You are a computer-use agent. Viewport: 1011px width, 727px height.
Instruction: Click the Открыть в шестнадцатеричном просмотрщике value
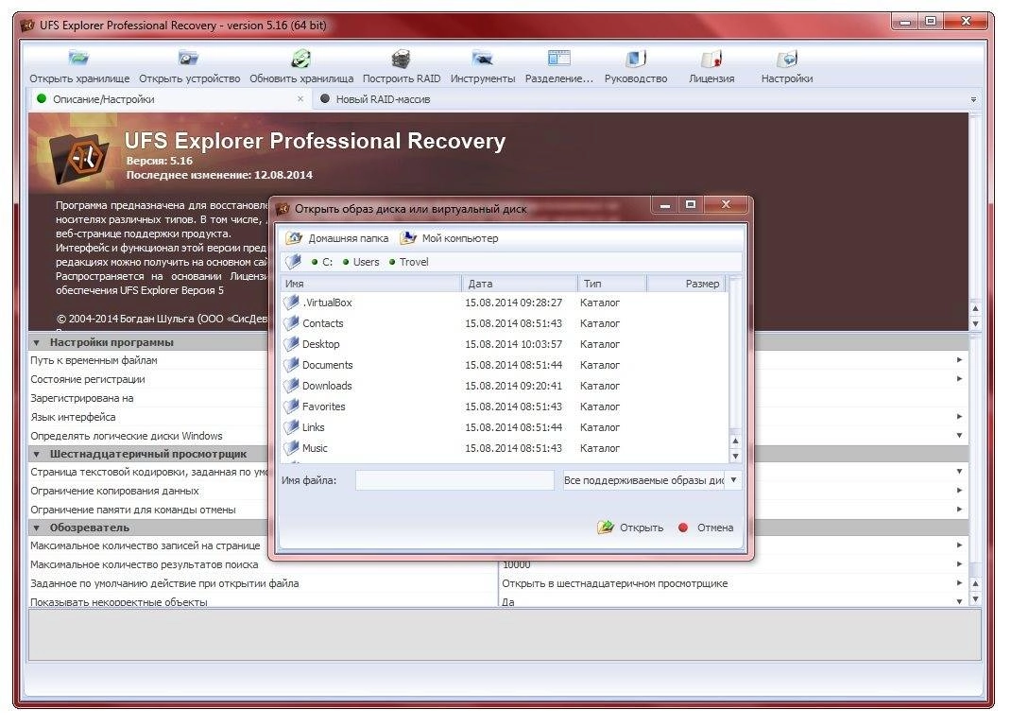[x=614, y=583]
